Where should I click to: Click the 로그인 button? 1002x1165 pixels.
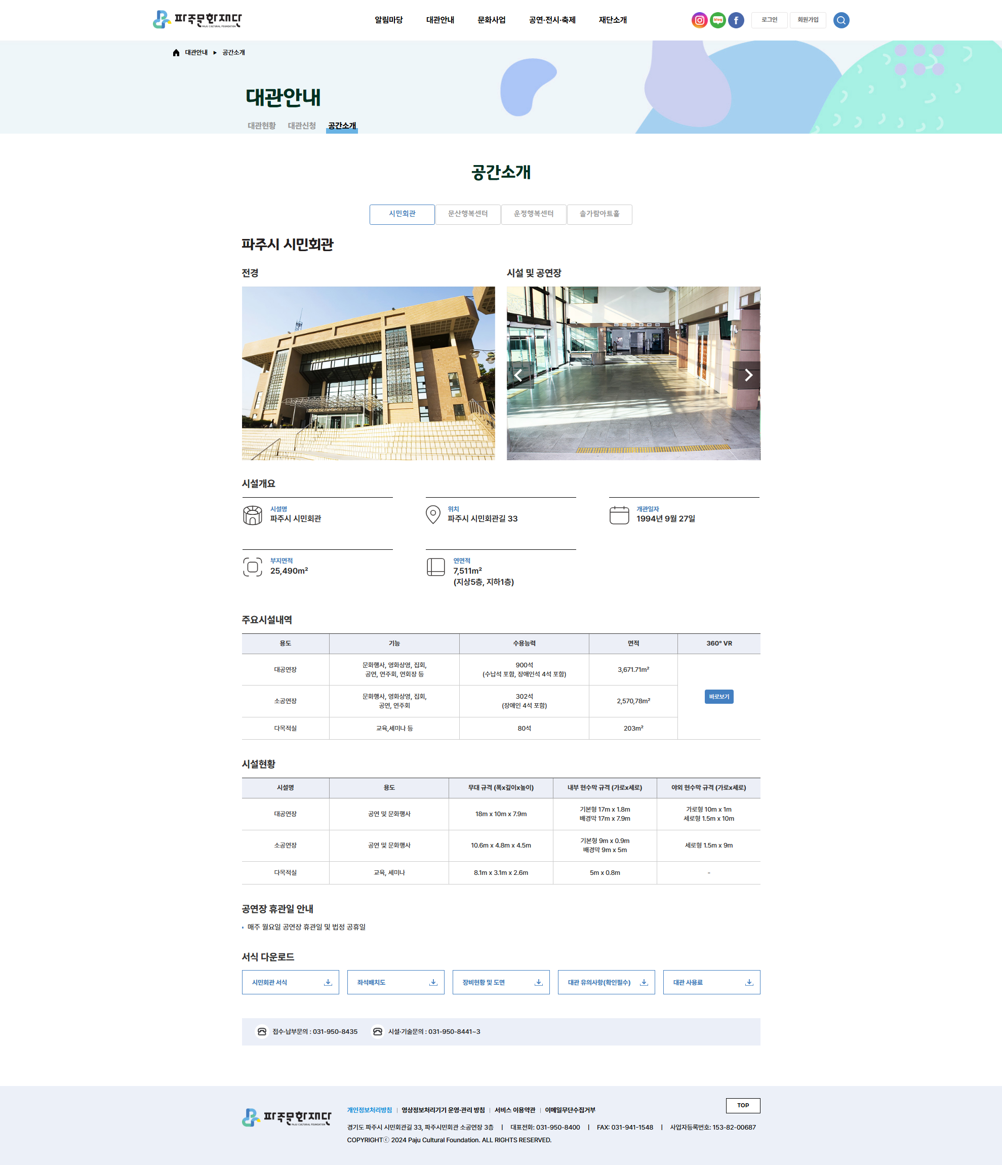pyautogui.click(x=769, y=20)
